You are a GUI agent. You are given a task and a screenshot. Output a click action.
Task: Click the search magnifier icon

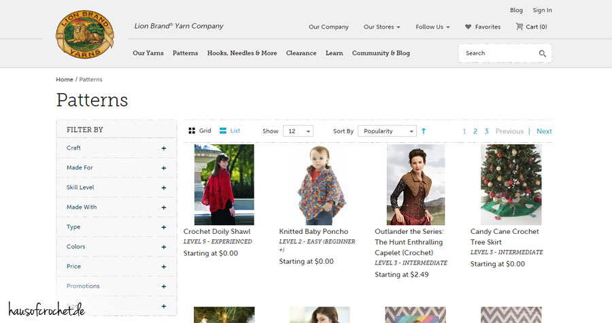pyautogui.click(x=542, y=54)
